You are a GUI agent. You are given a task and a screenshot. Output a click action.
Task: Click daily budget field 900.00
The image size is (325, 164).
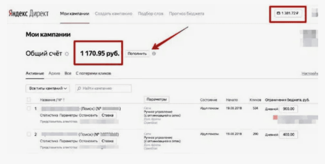click(289, 109)
